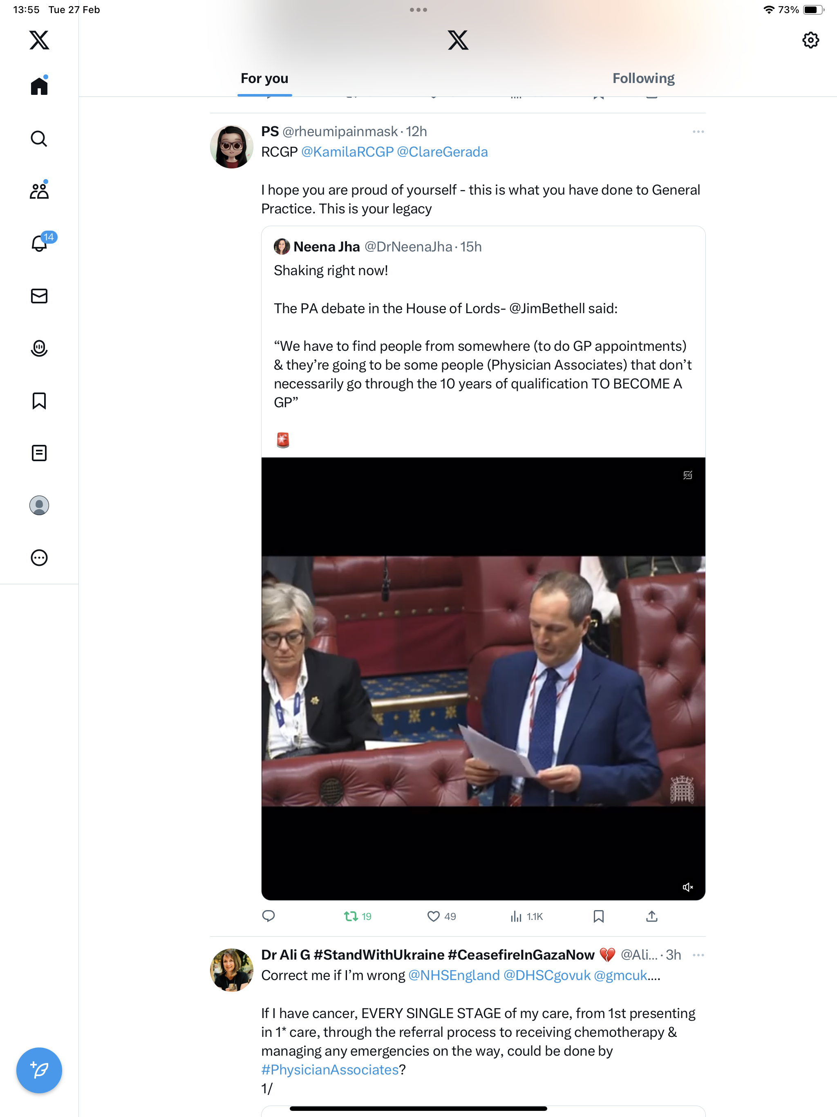Open the Search magnifier in sidebar

[x=39, y=138]
